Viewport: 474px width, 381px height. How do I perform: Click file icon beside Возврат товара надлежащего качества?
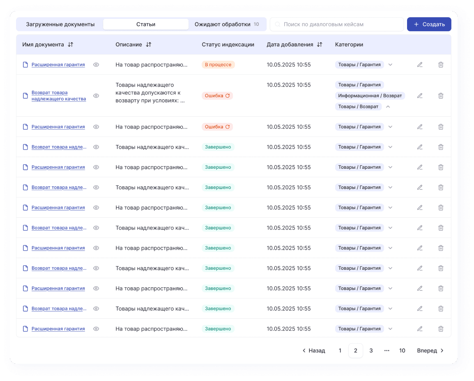click(25, 96)
